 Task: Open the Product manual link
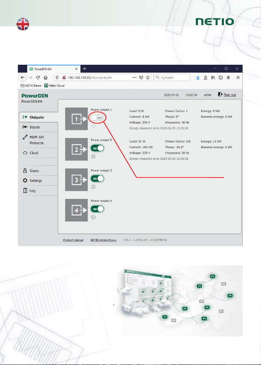[x=73, y=240]
